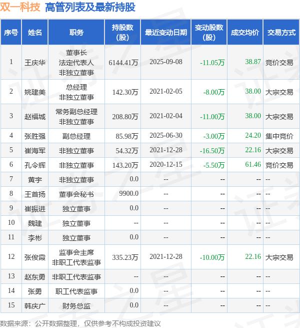Click 集中竞价 in 张胜强's row
The height and width of the screenshot is (328, 300).
coord(279,136)
